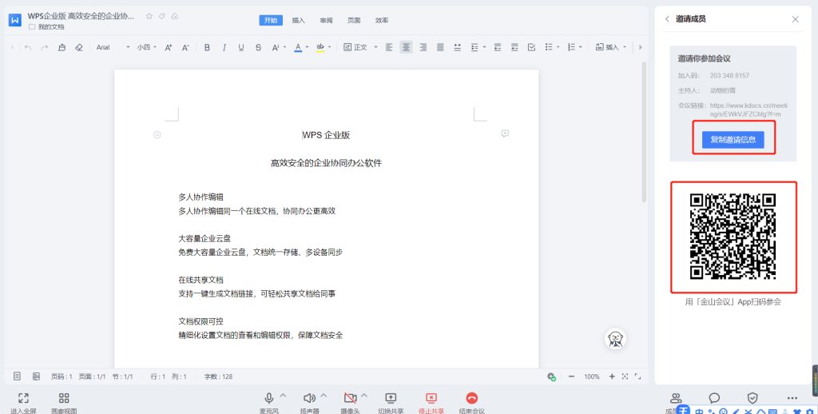This screenshot has height=414, width=818.
Task: Click the clear formatting eraser icon
Action: click(79, 47)
